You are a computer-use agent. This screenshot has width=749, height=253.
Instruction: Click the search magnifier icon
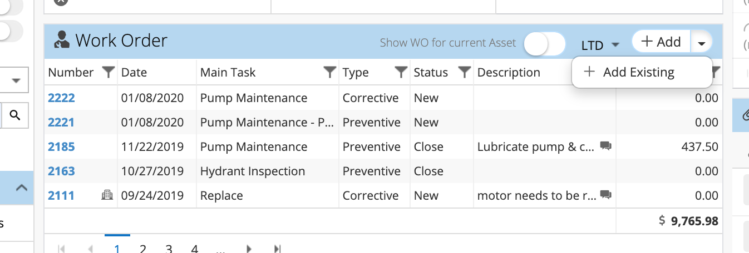15,115
